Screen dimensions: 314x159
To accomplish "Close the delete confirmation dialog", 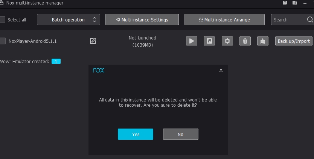I will pos(221,70).
